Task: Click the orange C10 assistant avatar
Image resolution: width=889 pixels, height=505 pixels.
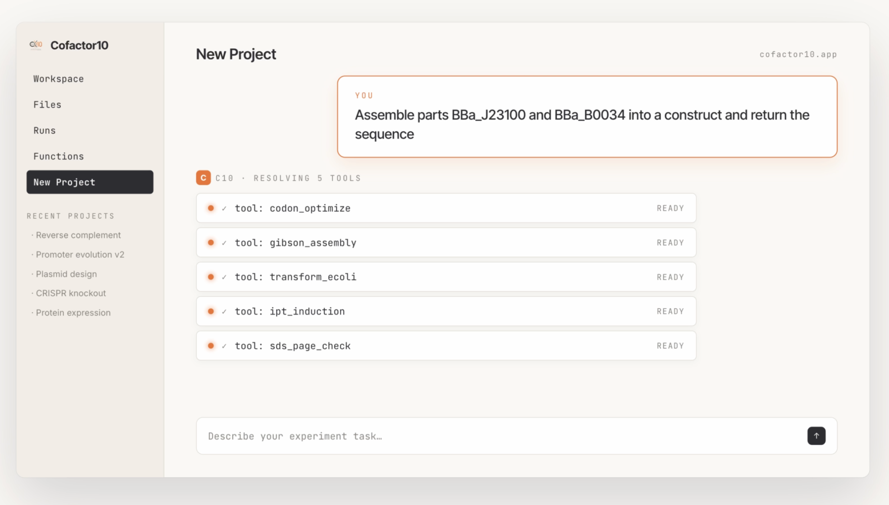Action: pyautogui.click(x=203, y=178)
